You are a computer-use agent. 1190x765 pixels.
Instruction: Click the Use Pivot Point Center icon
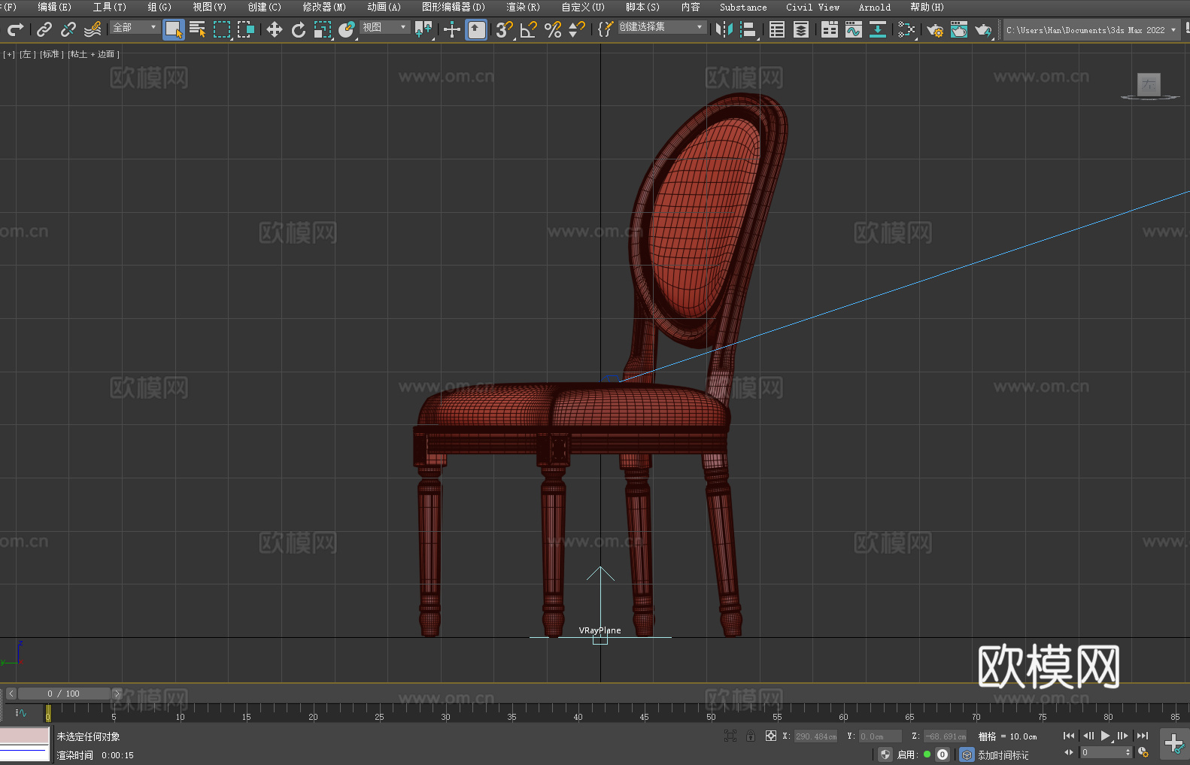424,29
